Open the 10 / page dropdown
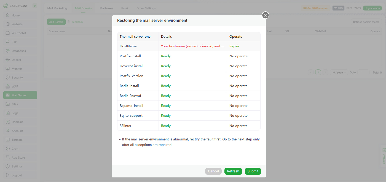Image resolution: width=386 pixels, height=182 pixels. point(339,72)
